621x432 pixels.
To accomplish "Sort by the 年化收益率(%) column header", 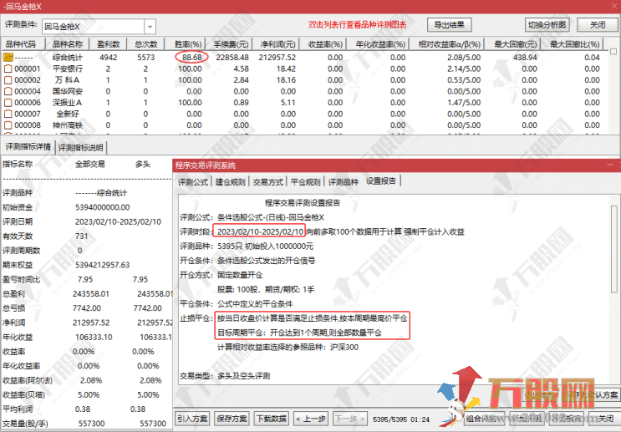I will pyautogui.click(x=379, y=44).
